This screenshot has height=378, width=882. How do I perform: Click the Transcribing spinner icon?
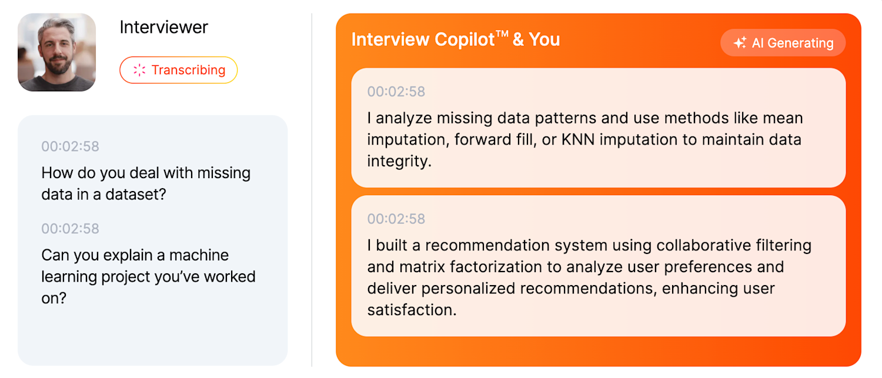point(139,70)
